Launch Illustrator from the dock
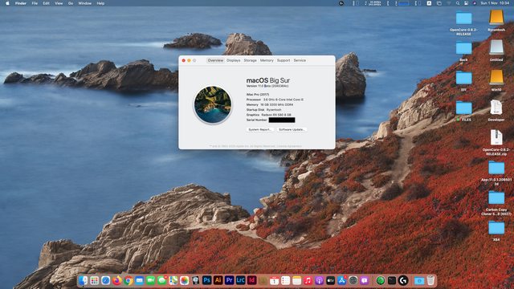 pyautogui.click(x=218, y=280)
